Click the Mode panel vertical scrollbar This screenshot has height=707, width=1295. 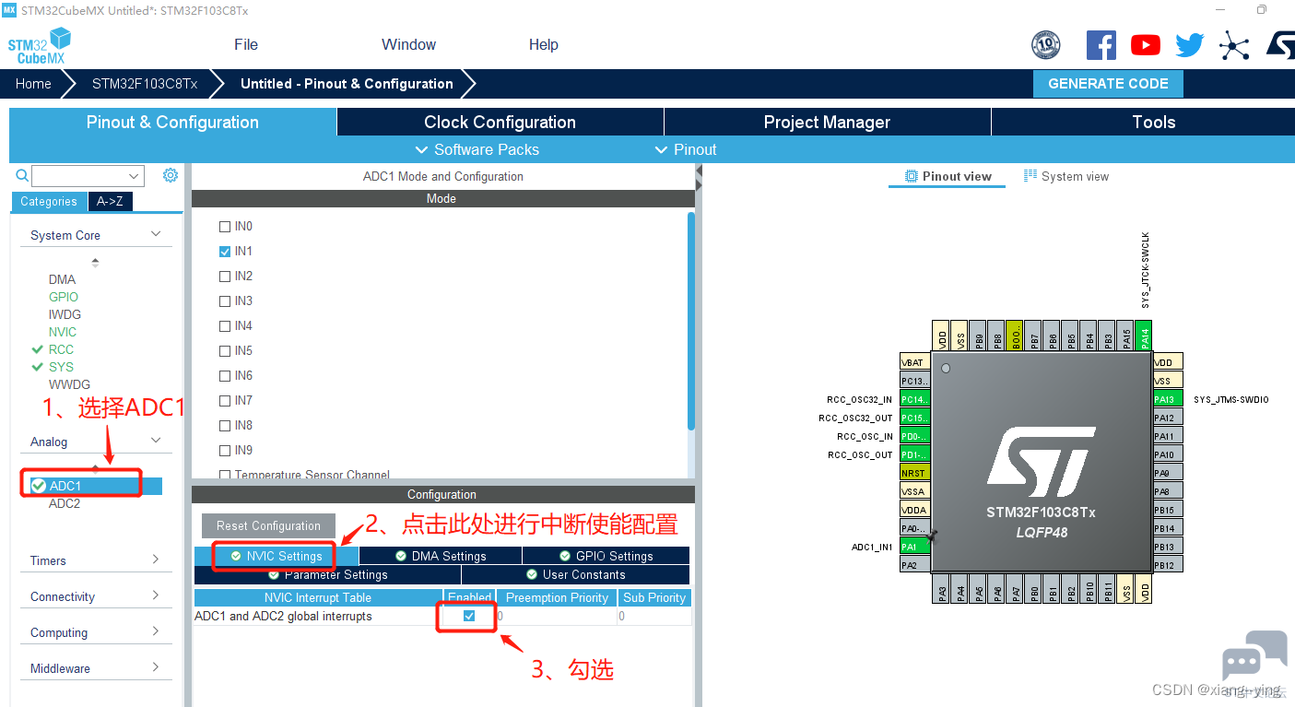click(x=691, y=321)
